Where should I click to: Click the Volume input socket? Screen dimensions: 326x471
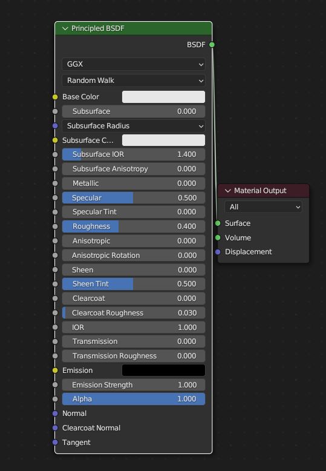click(x=218, y=237)
